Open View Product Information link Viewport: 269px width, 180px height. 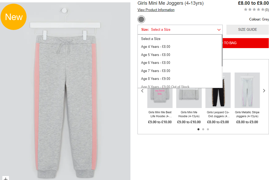click(156, 10)
